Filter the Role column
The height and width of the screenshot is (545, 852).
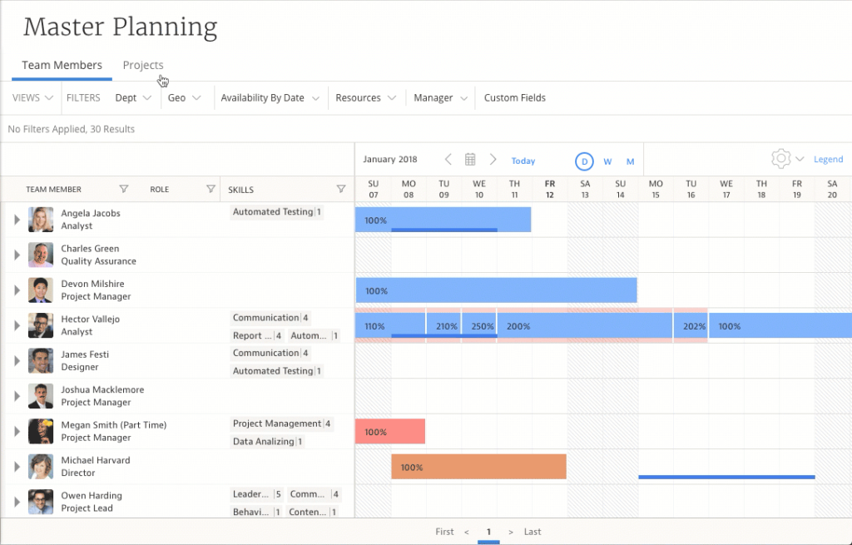[211, 190]
